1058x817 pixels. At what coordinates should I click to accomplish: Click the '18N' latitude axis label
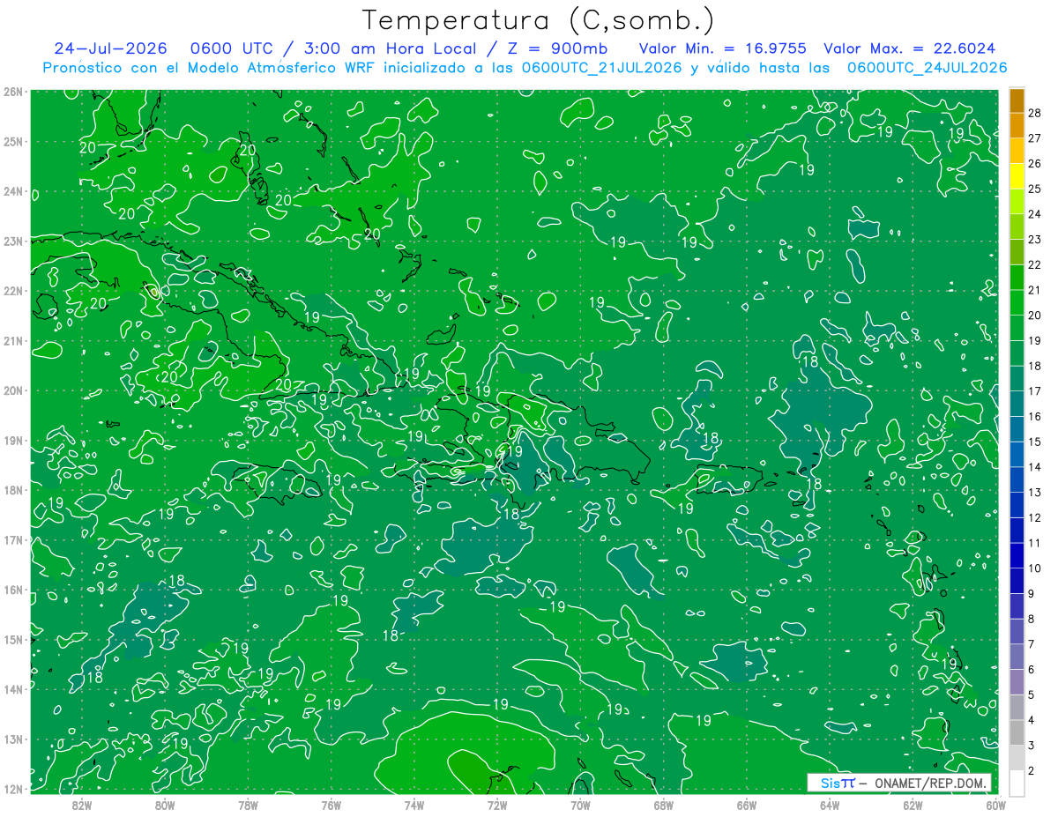(12, 490)
